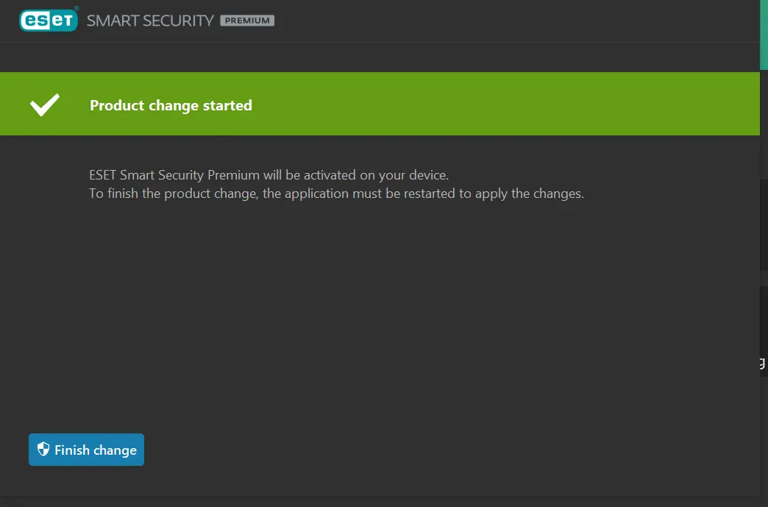Click the line 'ESET Smart Security Premium will be activated'
The image size is (768, 507).
[x=269, y=175]
